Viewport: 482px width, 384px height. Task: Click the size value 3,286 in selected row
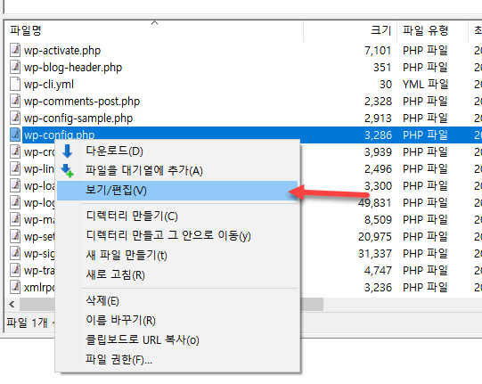[x=378, y=135]
